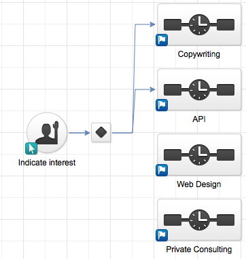Select the 'Private Consulting' label text

199,250
